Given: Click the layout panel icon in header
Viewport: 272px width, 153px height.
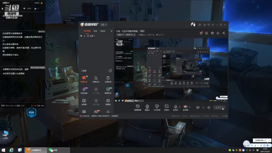Looking at the screenshot, I should (x=212, y=33).
